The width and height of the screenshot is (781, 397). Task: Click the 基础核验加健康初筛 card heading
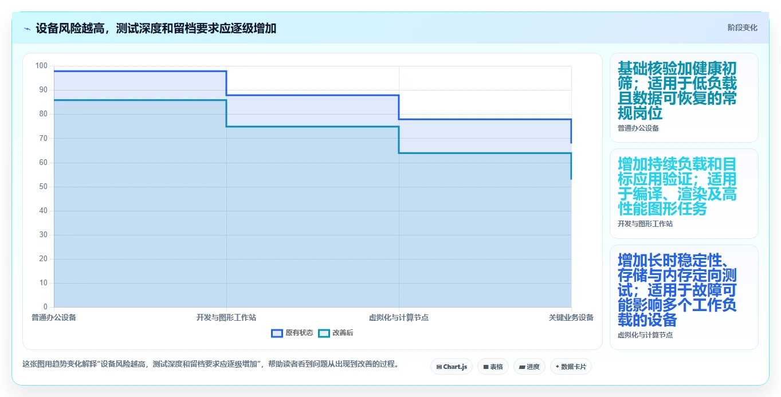point(677,91)
